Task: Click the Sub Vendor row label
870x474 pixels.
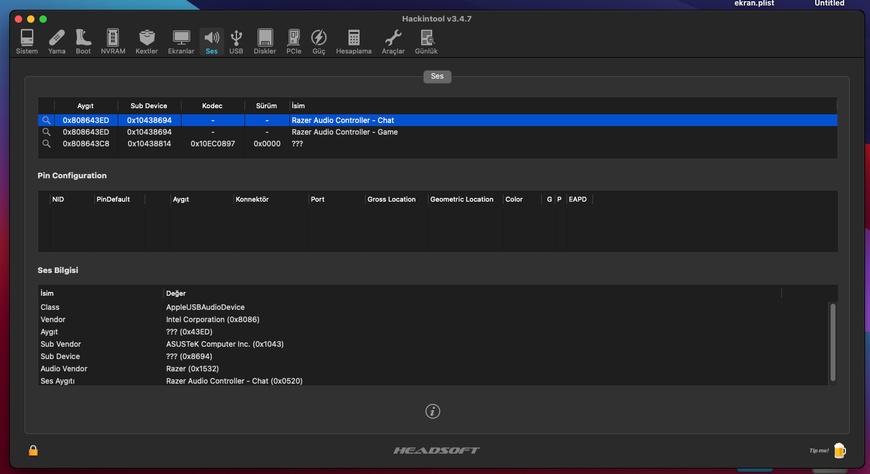Action: tap(60, 344)
